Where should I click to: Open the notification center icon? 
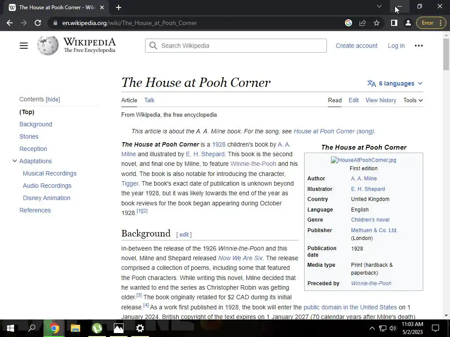tap(435, 328)
